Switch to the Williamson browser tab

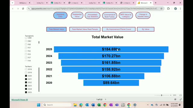(x=23, y=3)
